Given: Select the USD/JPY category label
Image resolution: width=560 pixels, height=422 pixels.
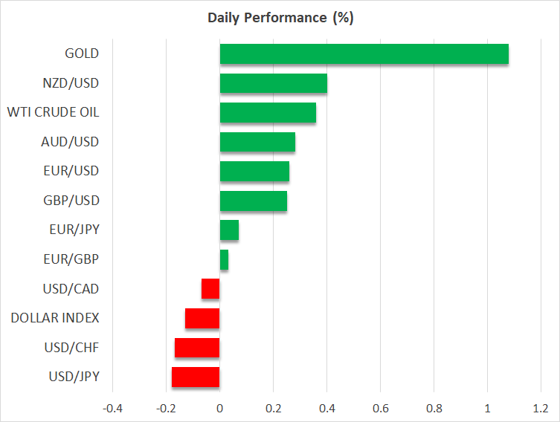Looking at the screenshot, I should [74, 377].
